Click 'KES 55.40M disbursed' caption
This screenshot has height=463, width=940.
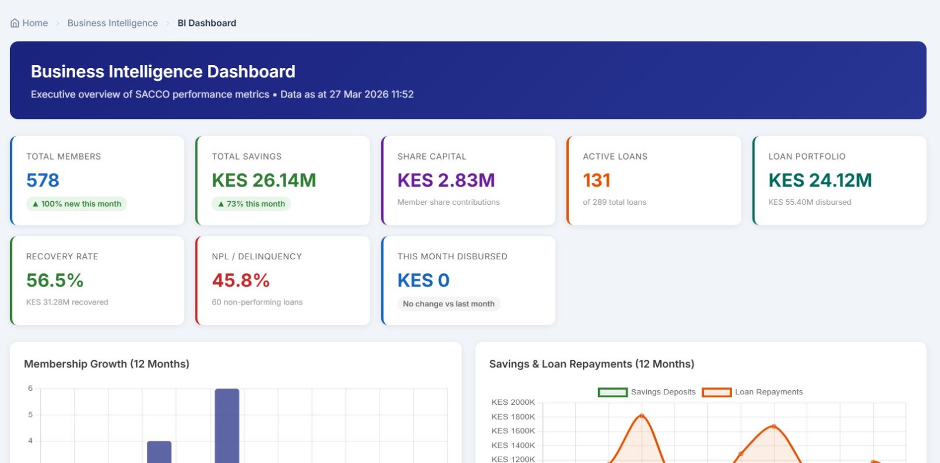click(810, 202)
